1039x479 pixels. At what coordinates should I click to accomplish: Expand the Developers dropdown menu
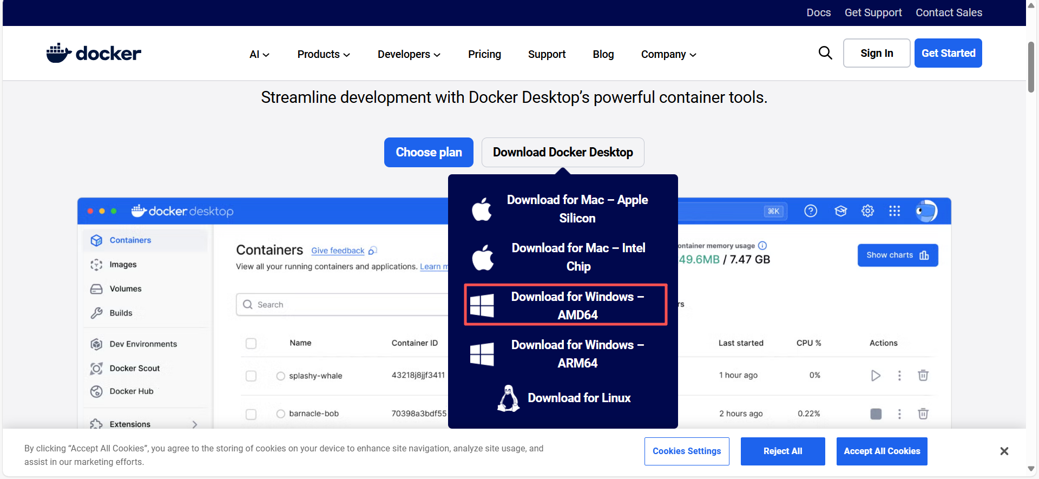(x=409, y=55)
